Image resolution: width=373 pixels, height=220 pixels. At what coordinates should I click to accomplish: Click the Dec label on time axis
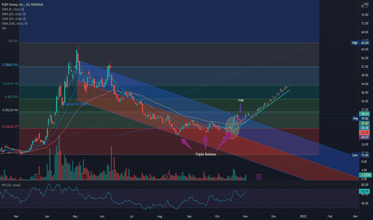click(274, 216)
